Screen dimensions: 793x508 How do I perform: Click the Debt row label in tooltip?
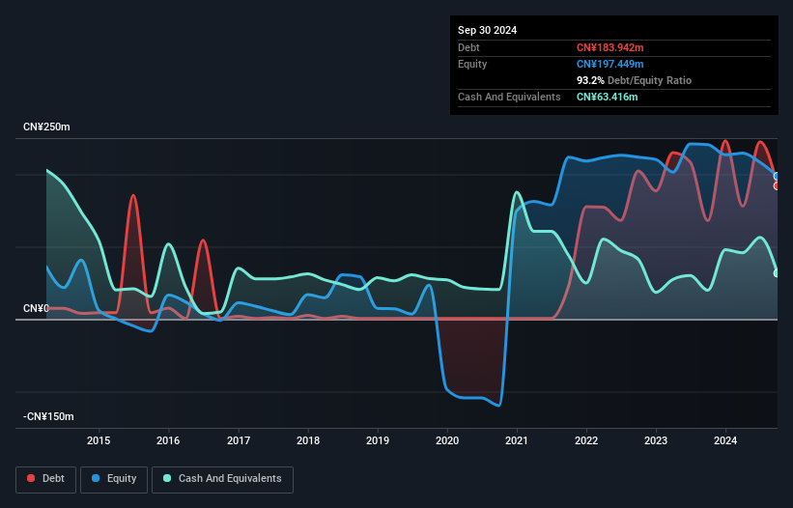[x=468, y=47]
